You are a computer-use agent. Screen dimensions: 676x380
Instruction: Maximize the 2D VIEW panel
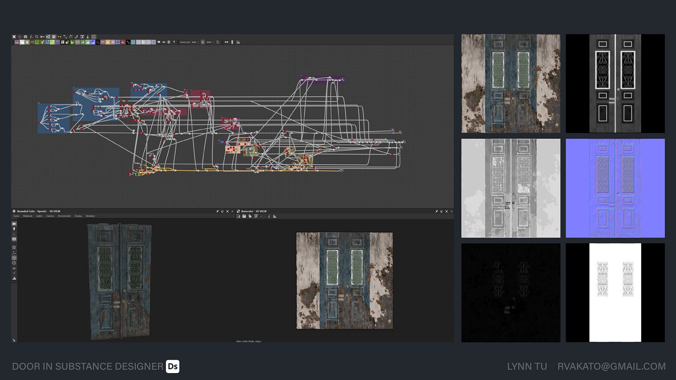pyautogui.click(x=447, y=211)
